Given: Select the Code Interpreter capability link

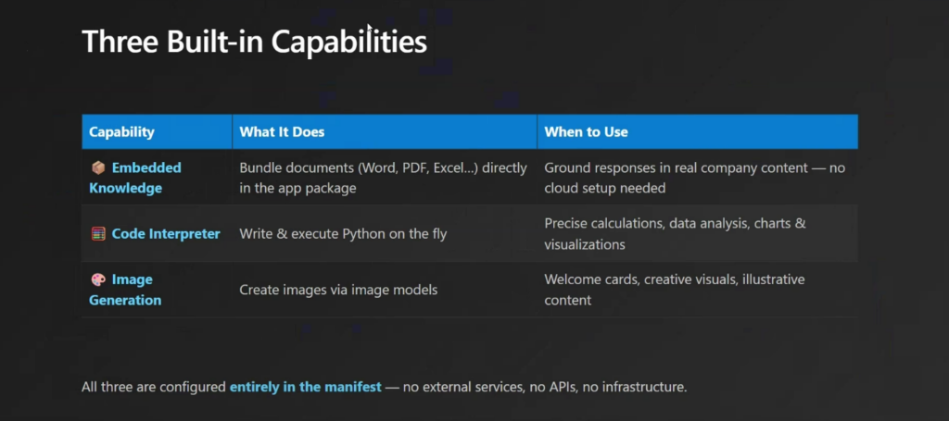Looking at the screenshot, I should tap(166, 234).
